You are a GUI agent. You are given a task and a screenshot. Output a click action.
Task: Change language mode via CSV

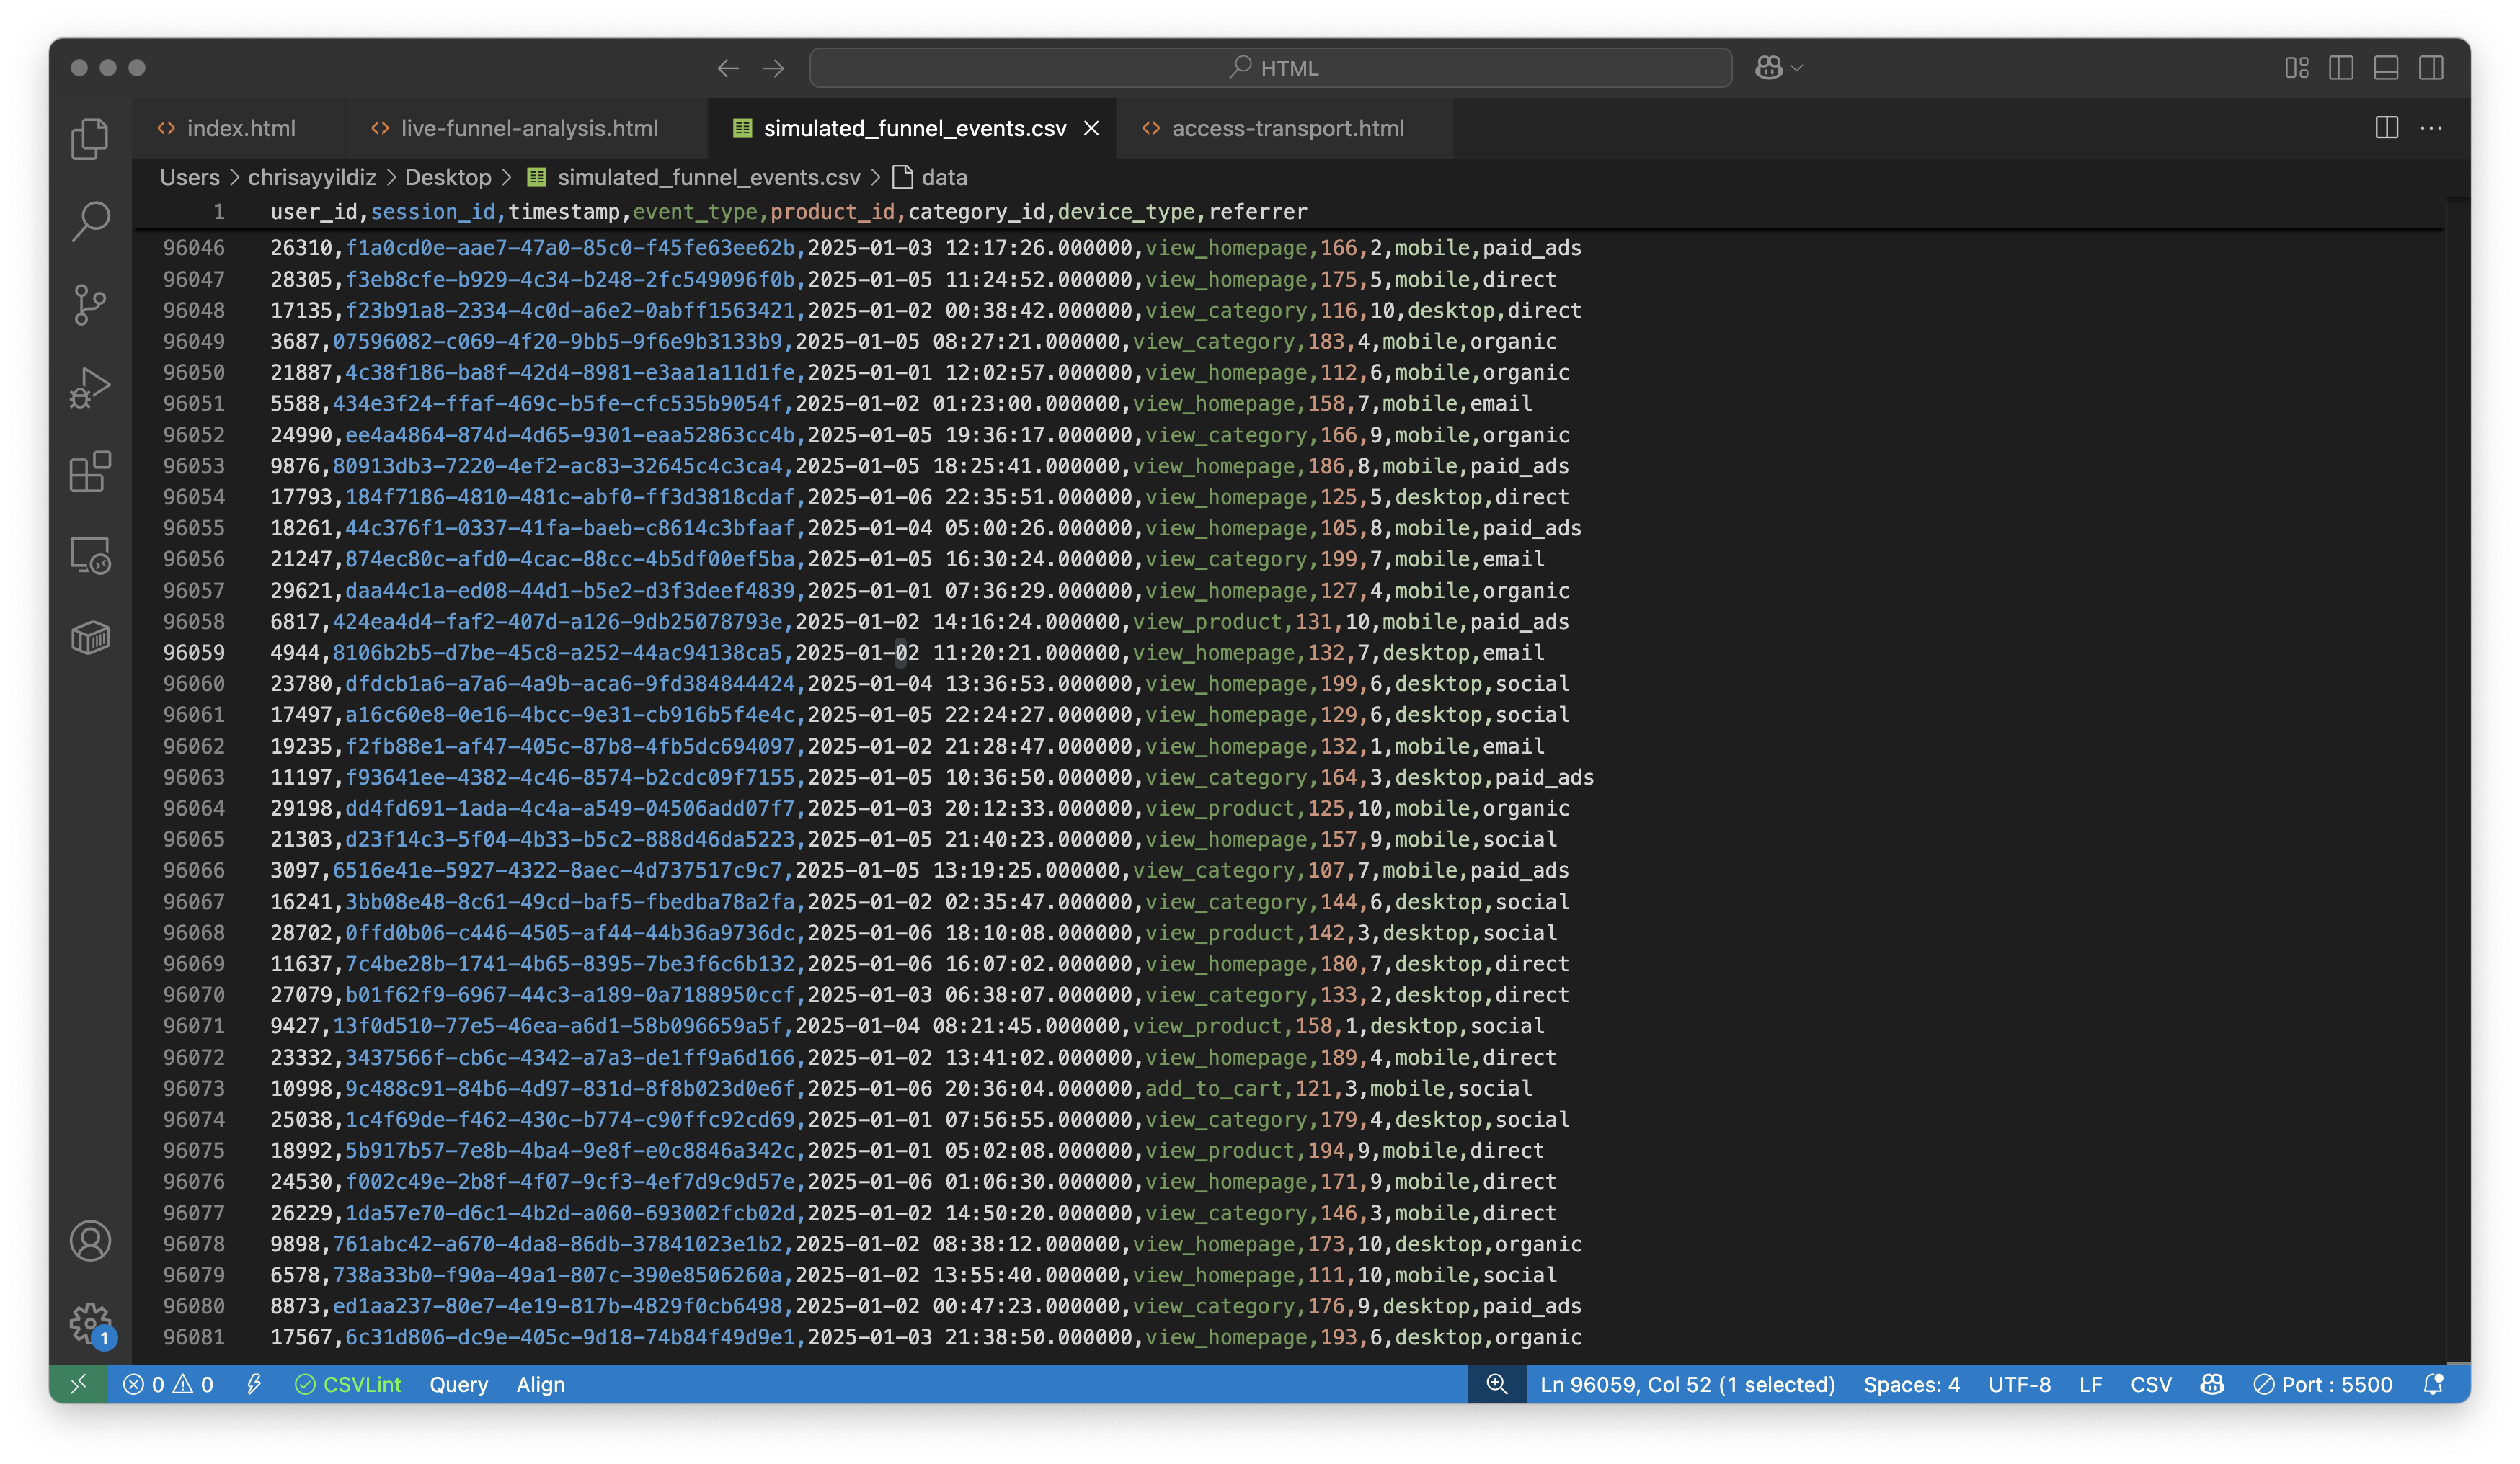(2150, 1384)
